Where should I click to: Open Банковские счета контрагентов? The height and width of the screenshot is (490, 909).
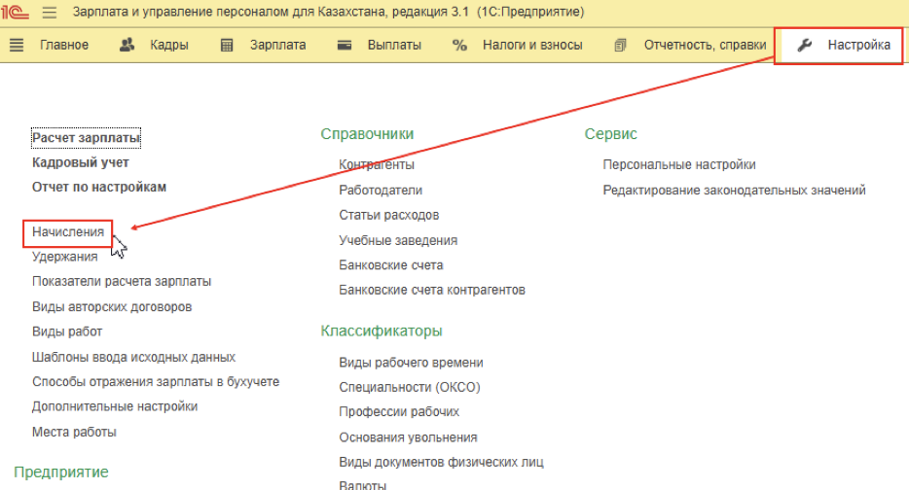tap(432, 290)
